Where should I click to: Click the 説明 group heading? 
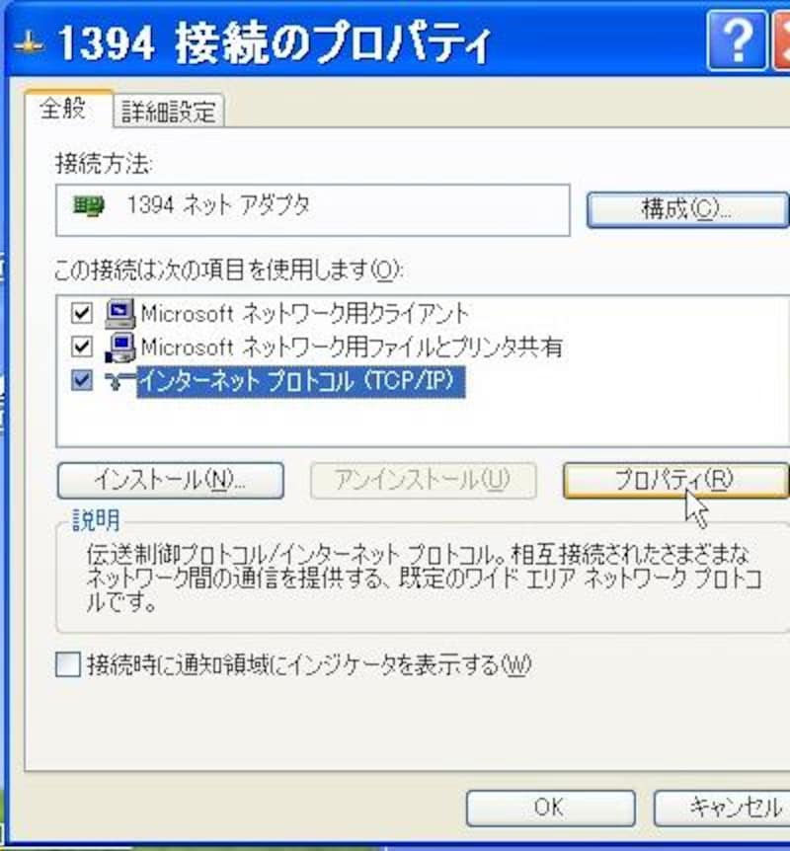click(x=96, y=520)
